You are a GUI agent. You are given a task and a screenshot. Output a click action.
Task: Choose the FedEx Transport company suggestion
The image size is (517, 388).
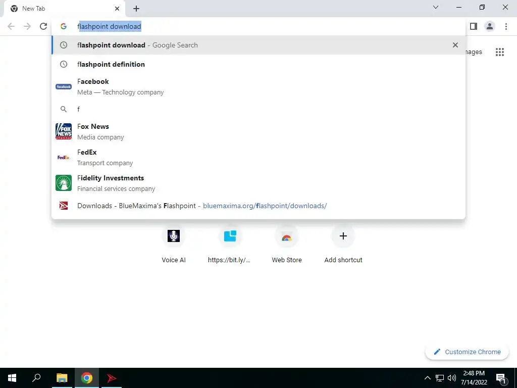coord(258,158)
